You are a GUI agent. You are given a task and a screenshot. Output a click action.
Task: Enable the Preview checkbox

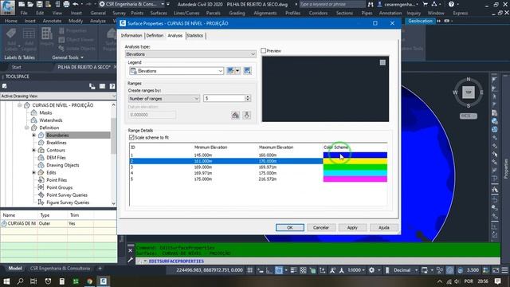[x=264, y=51]
